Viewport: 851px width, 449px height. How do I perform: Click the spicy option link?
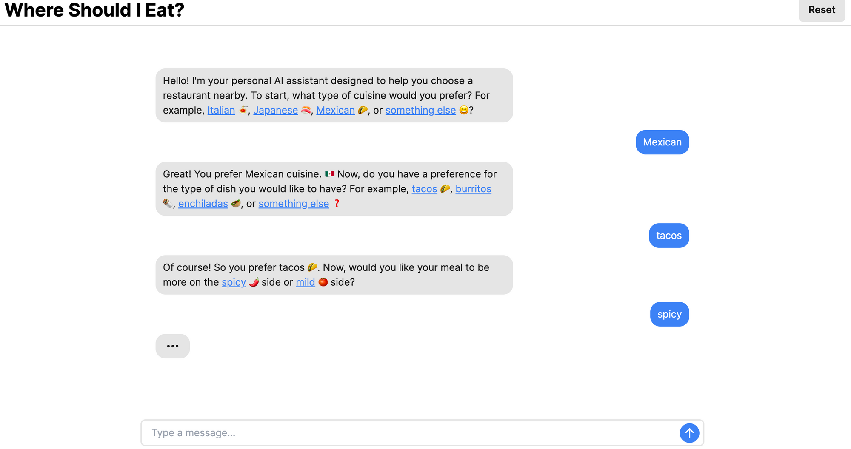(233, 282)
